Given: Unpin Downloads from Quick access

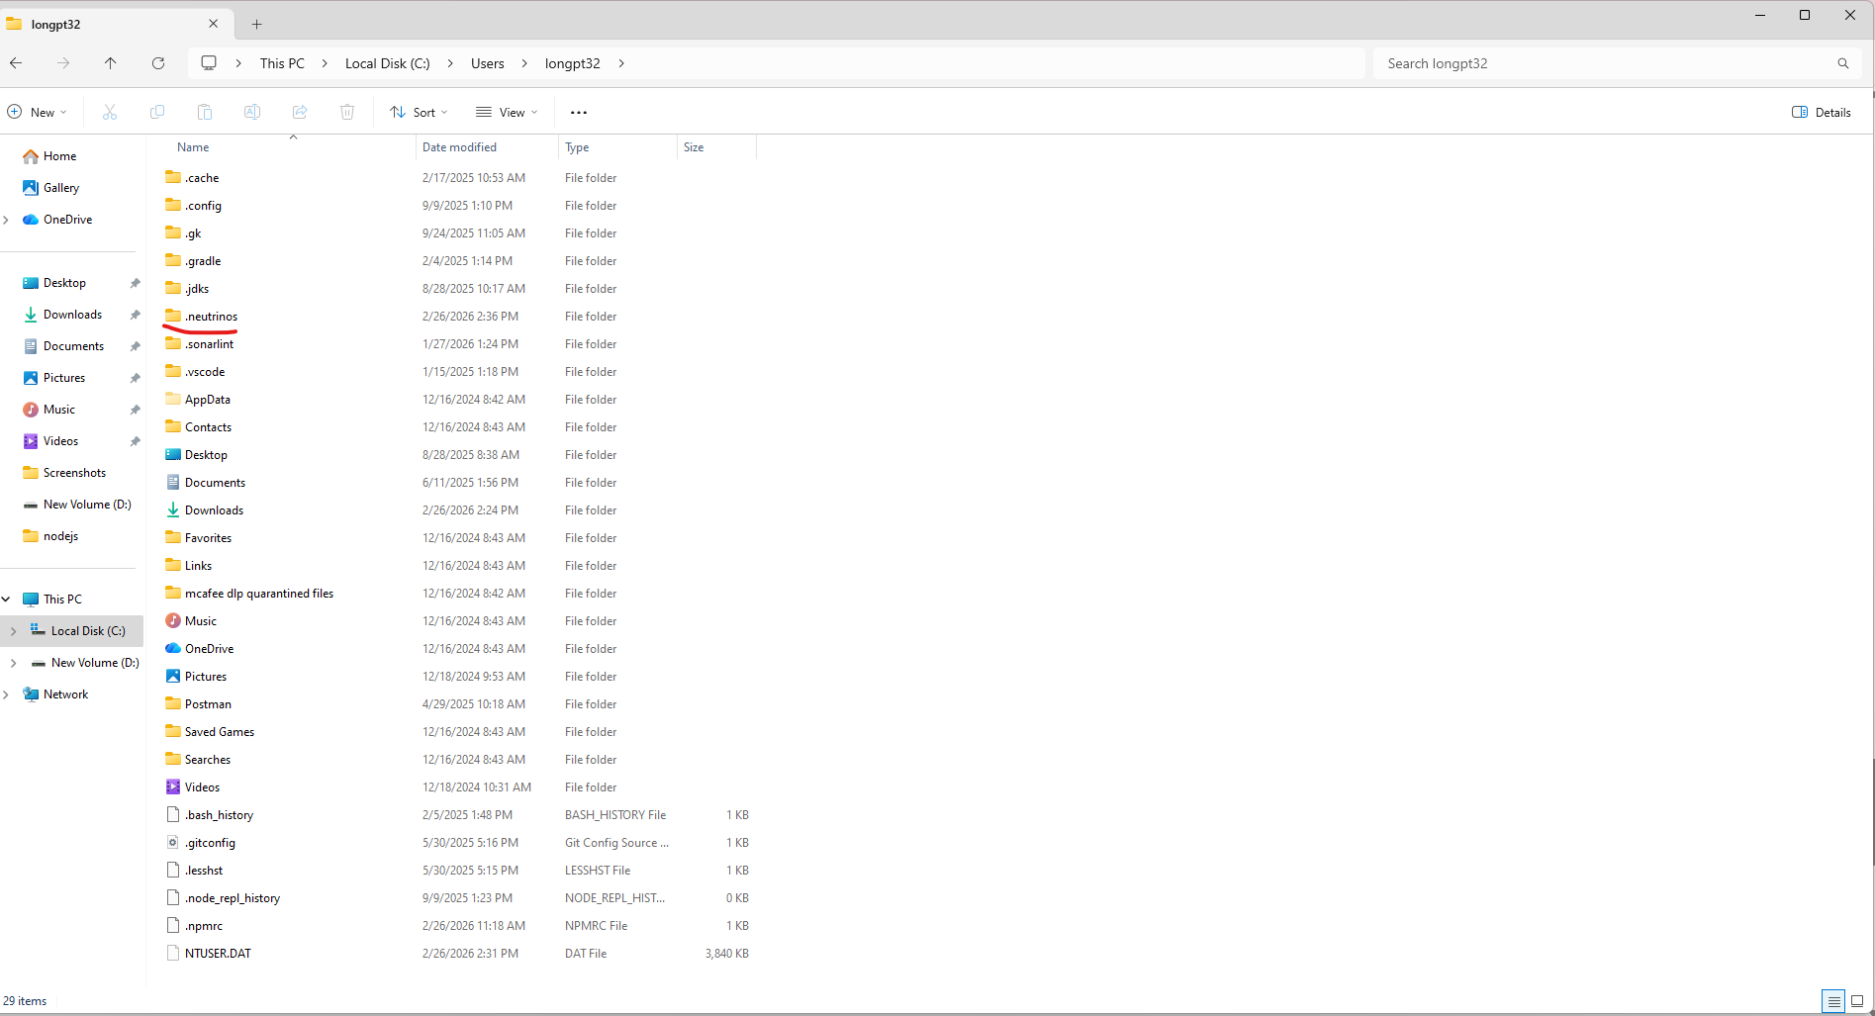Looking at the screenshot, I should pyautogui.click(x=136, y=315).
